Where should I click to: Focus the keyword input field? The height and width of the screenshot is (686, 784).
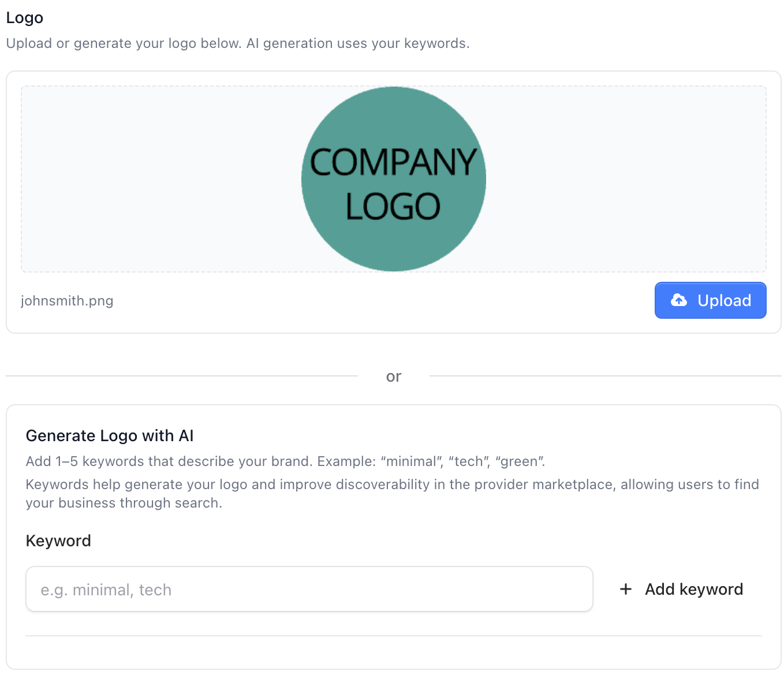309,589
